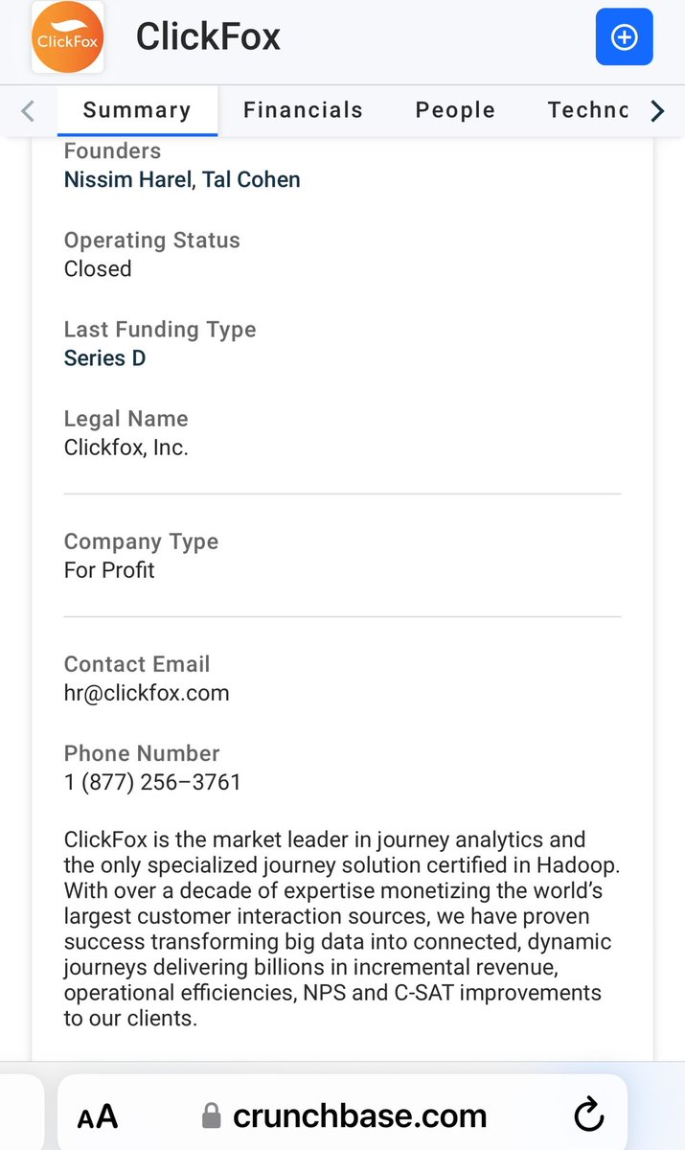Viewport: 685px width, 1150px height.
Task: Tap the ClickFox orange logo
Action: (x=67, y=37)
